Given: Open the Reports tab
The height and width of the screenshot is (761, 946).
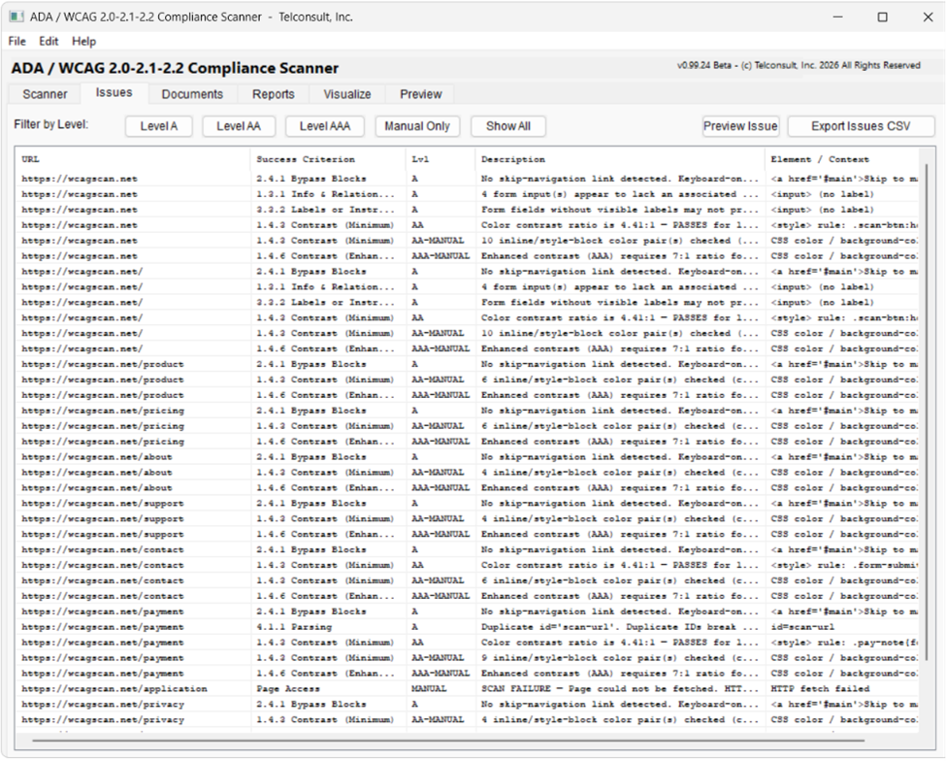Looking at the screenshot, I should [274, 94].
